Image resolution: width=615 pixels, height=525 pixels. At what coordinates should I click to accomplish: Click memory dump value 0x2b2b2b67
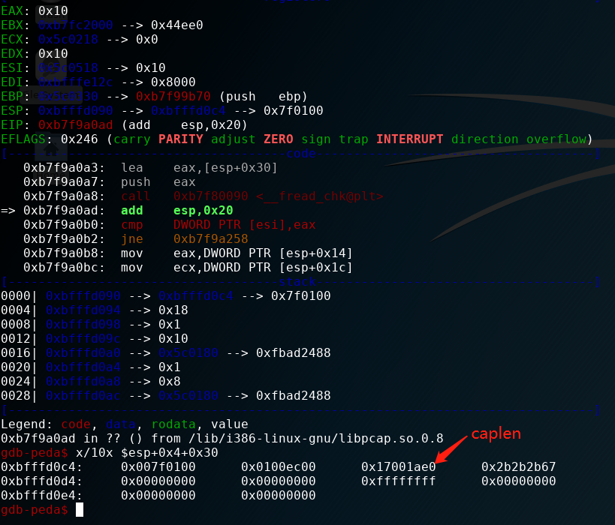coord(519,467)
